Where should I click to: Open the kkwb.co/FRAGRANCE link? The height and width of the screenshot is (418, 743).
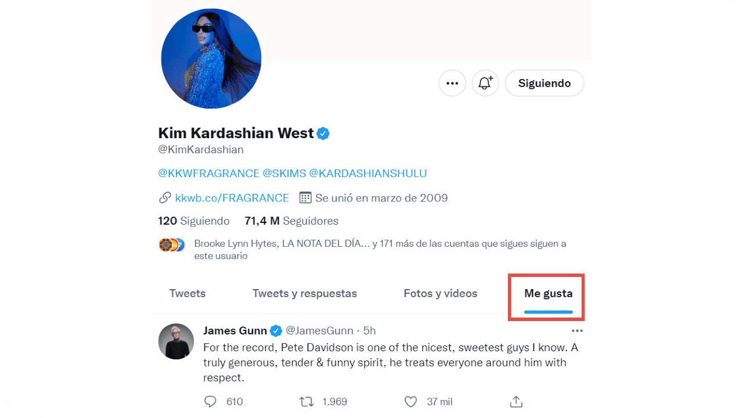click(232, 197)
